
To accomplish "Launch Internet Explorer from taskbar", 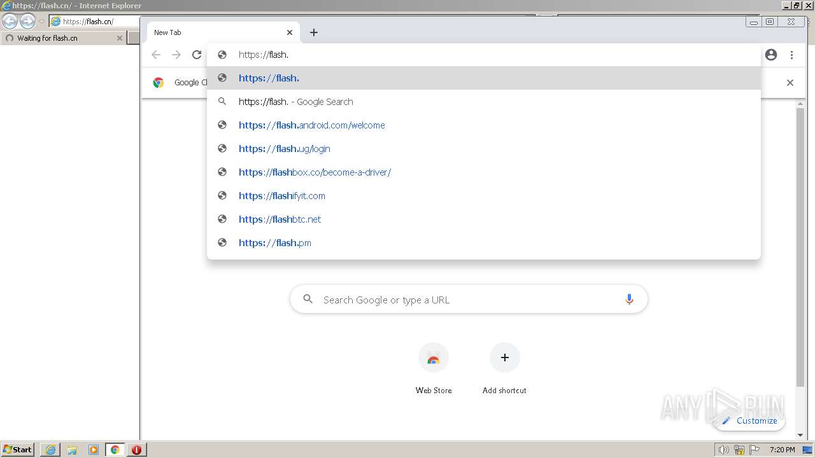I will click(50, 450).
